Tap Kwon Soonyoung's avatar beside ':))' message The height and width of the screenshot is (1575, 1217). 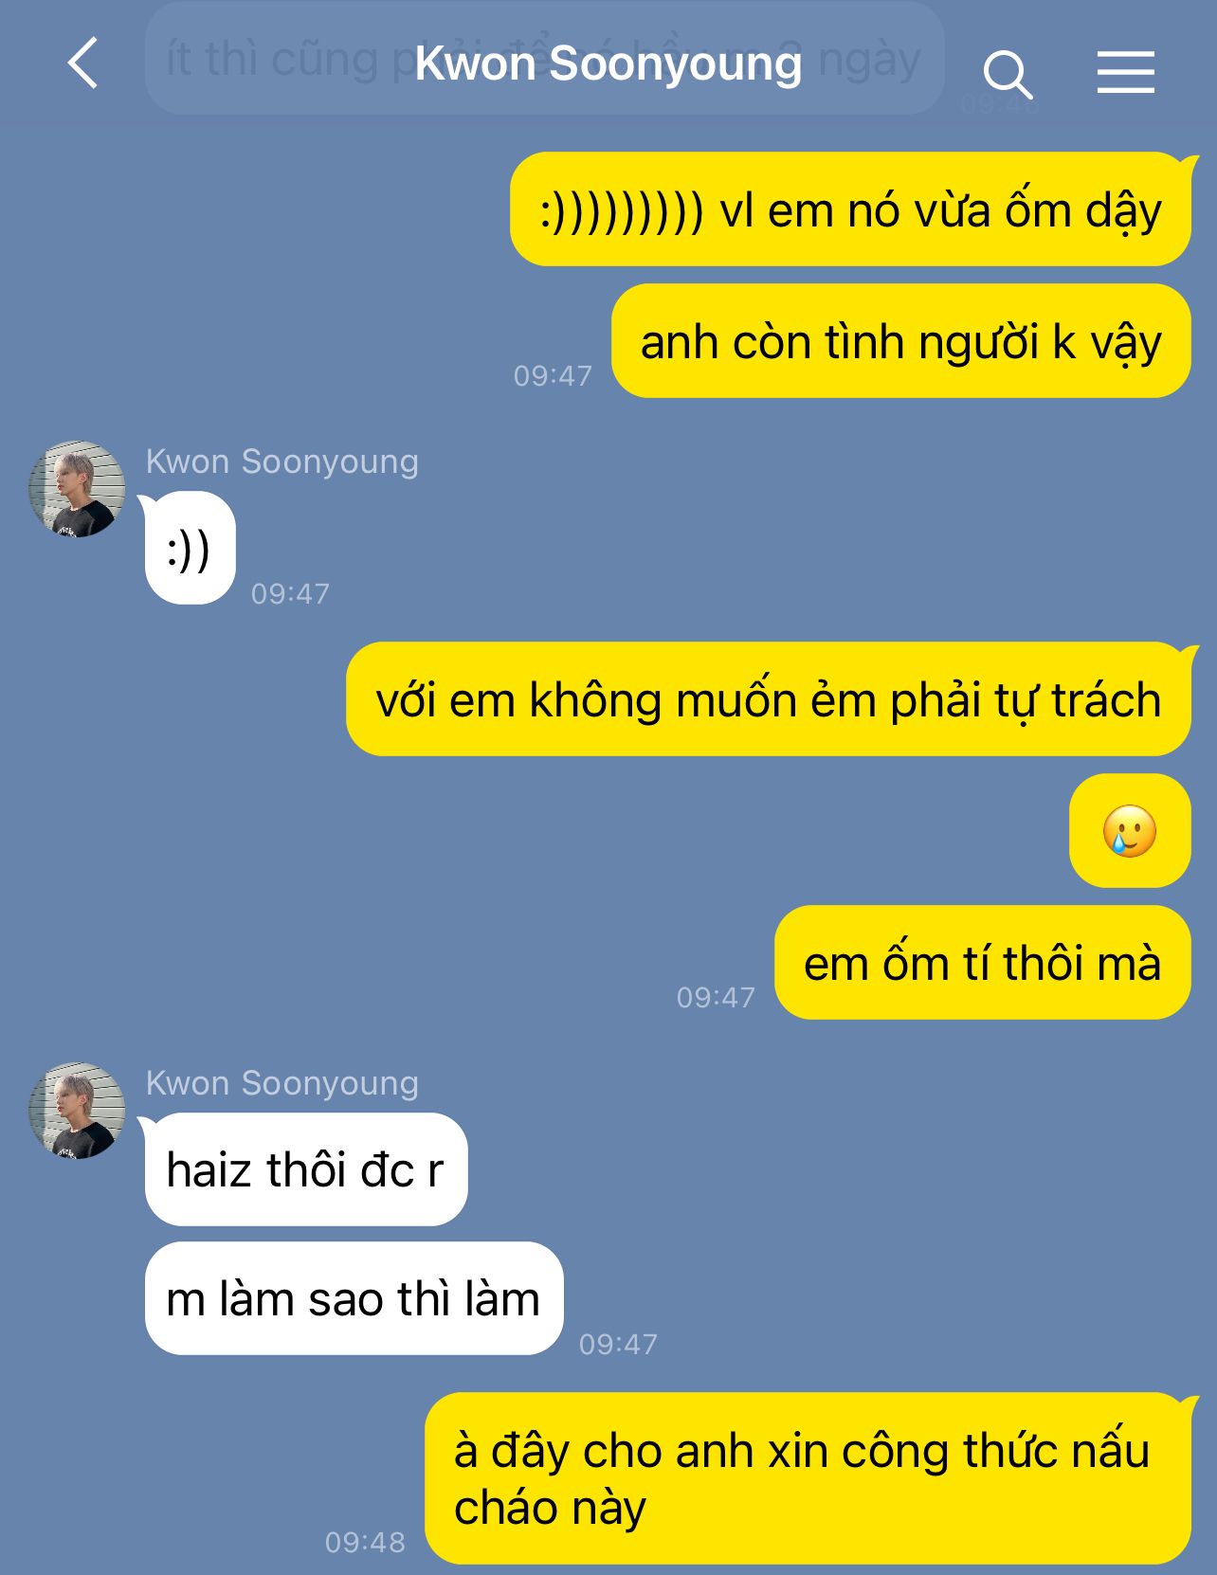(77, 489)
